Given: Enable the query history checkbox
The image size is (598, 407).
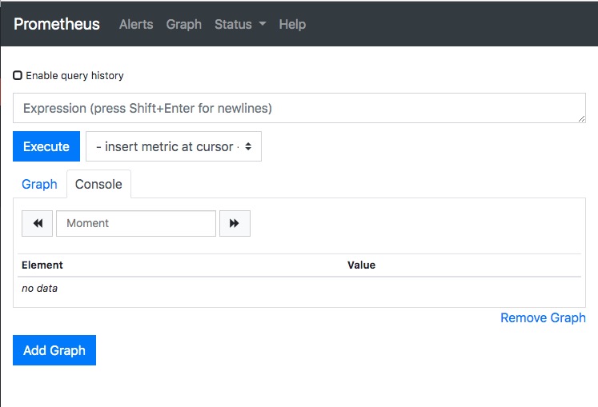Looking at the screenshot, I should click(x=18, y=76).
